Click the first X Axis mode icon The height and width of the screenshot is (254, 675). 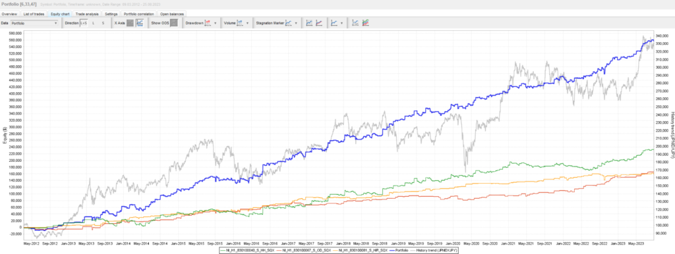[130, 23]
